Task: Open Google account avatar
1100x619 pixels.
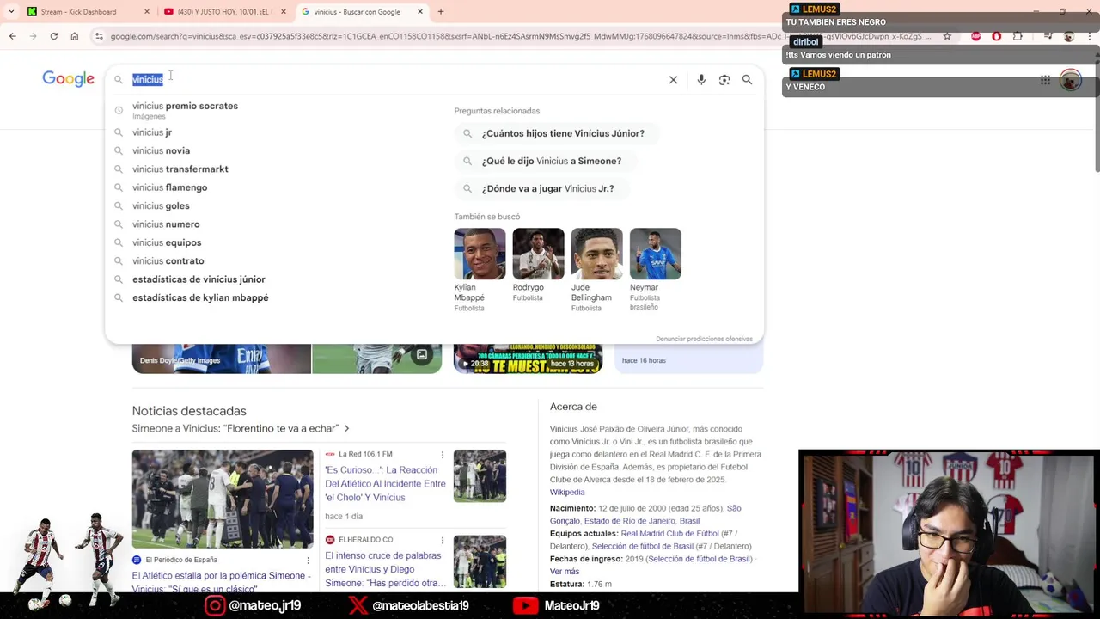Action: 1071,80
